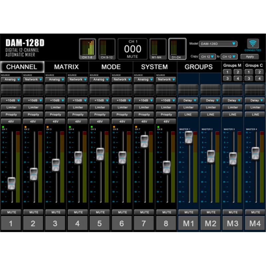Switch to the MATRIX tab
The height and width of the screenshot is (266, 266).
[66, 67]
